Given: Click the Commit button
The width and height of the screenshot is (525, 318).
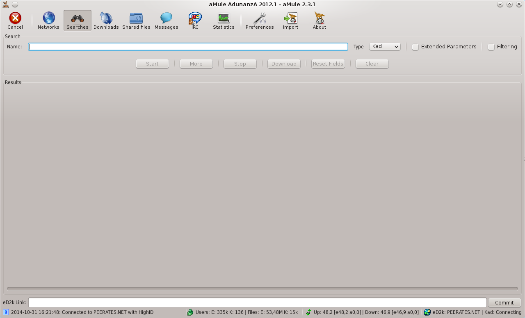Looking at the screenshot, I should 504,302.
